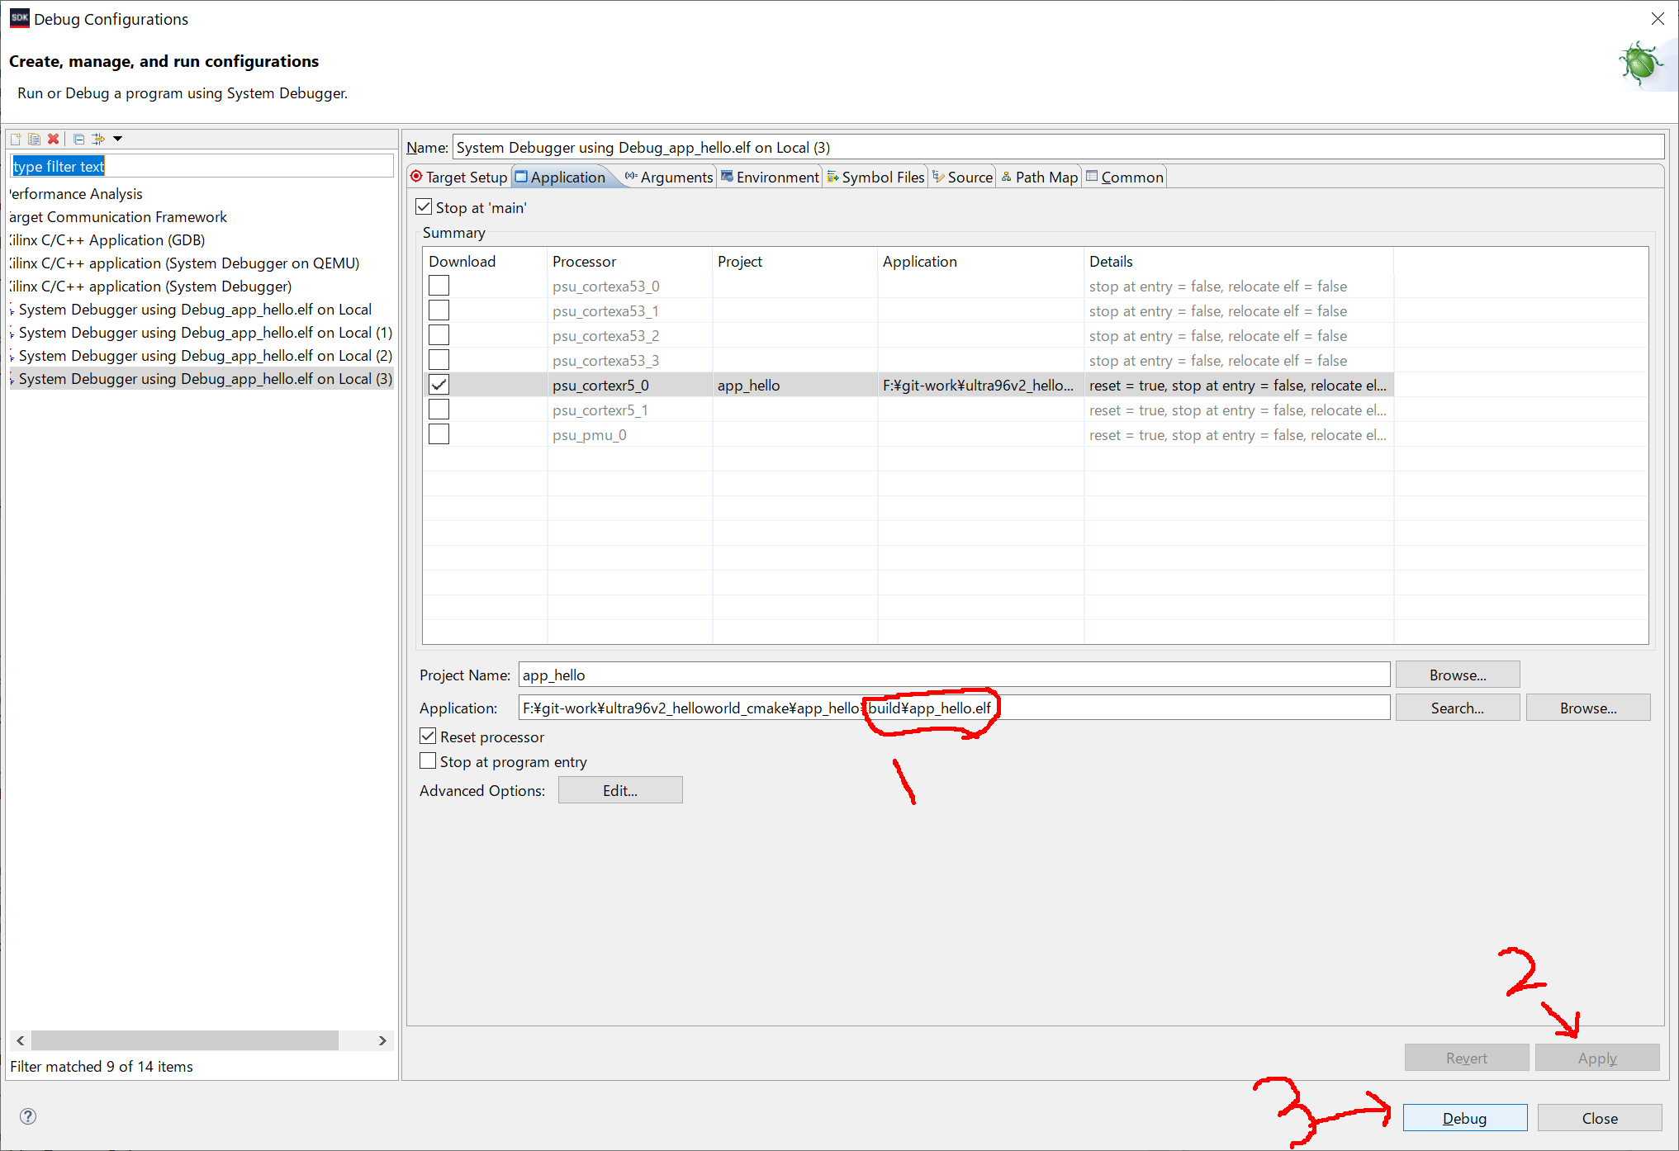This screenshot has width=1679, height=1151.
Task: Open the filter dropdown arrow menu
Action: pyautogui.click(x=118, y=139)
